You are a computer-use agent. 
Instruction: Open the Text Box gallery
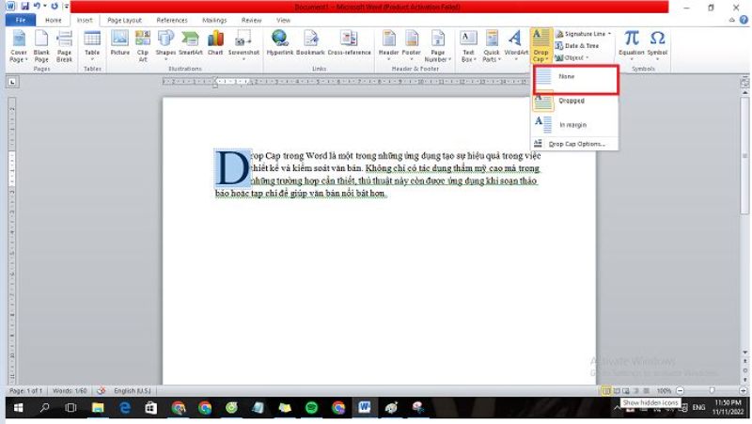point(468,46)
